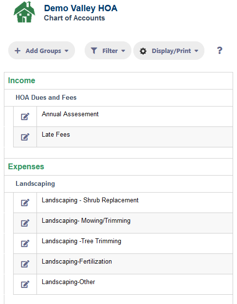Edit the Late Fees account
This screenshot has width=237, height=304.
click(x=25, y=137)
